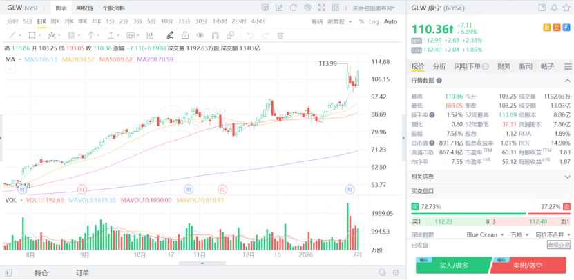The width and height of the screenshot is (574, 280).
Task: Set a price alert with bell icon
Action: click(x=554, y=8)
